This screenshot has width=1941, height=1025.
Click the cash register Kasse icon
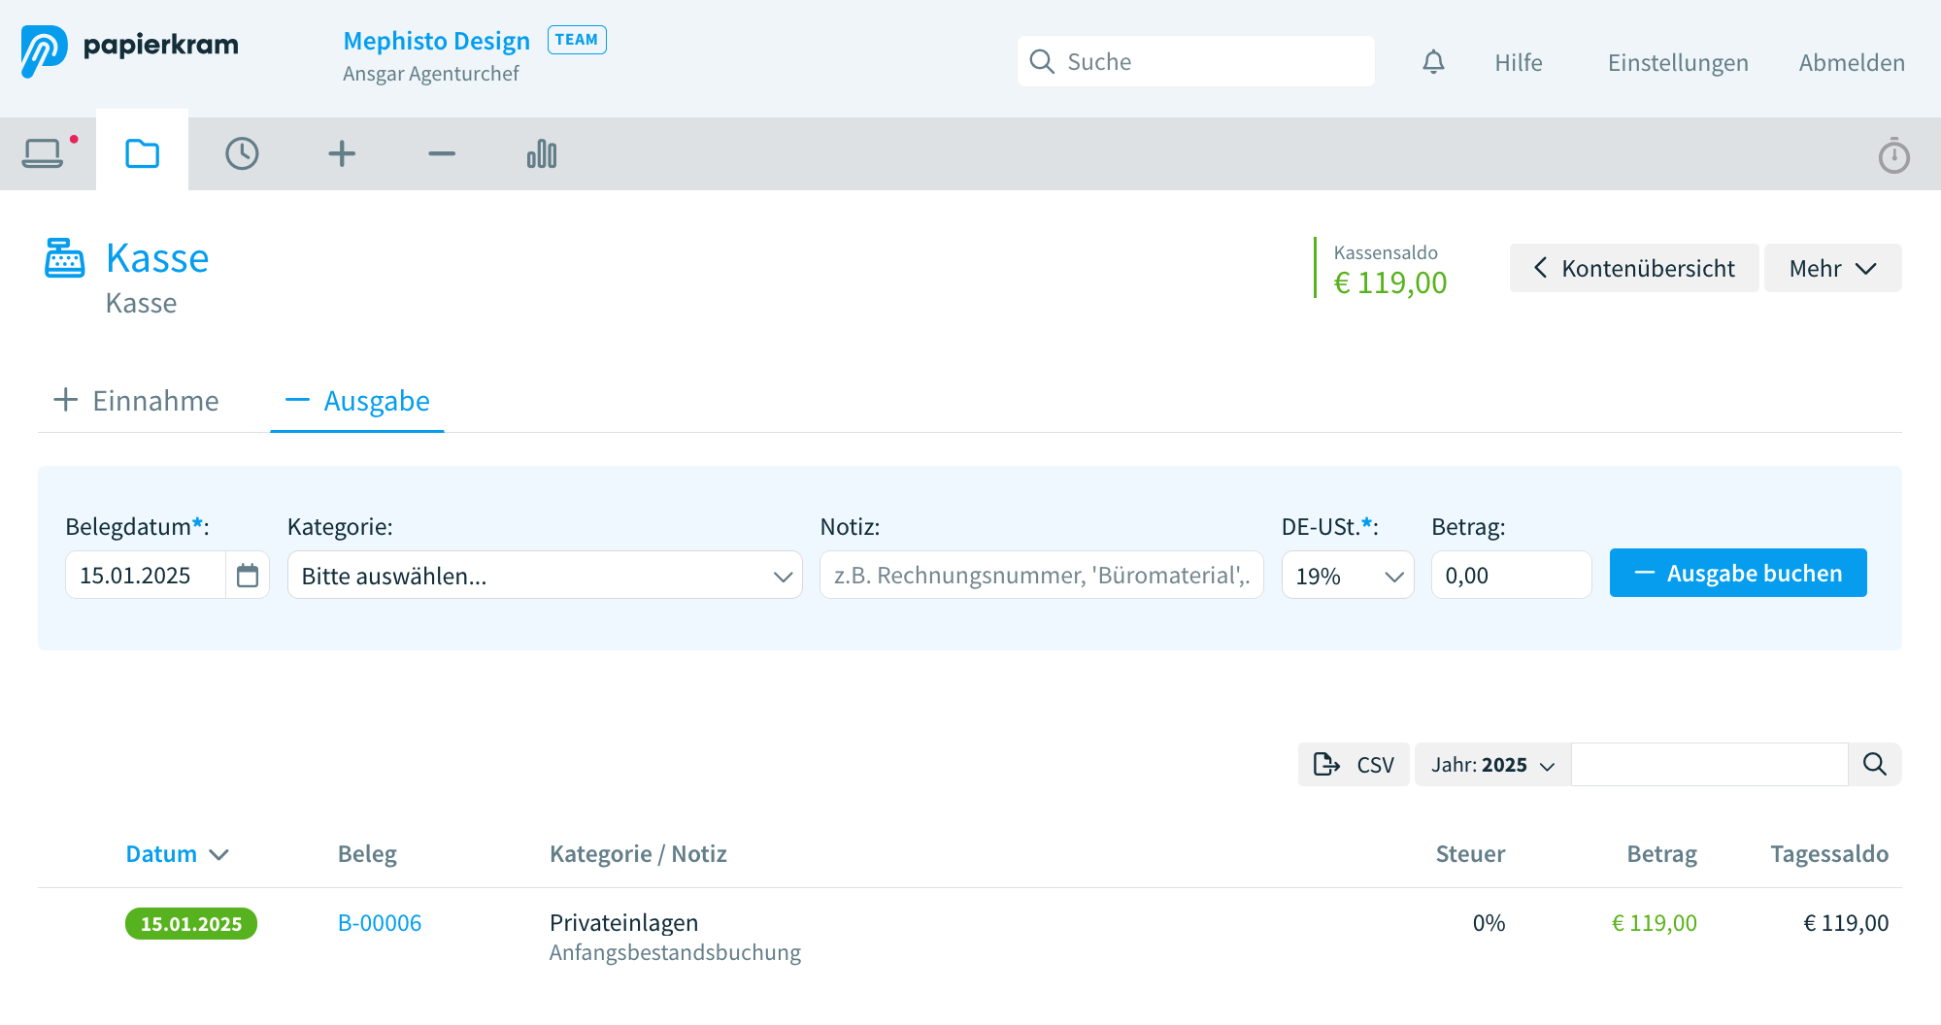65,258
